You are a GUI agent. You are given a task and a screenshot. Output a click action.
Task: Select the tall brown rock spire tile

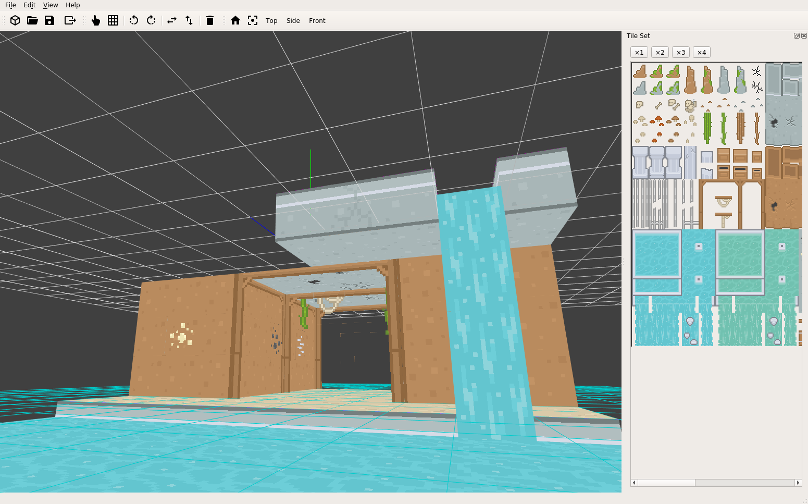click(690, 80)
